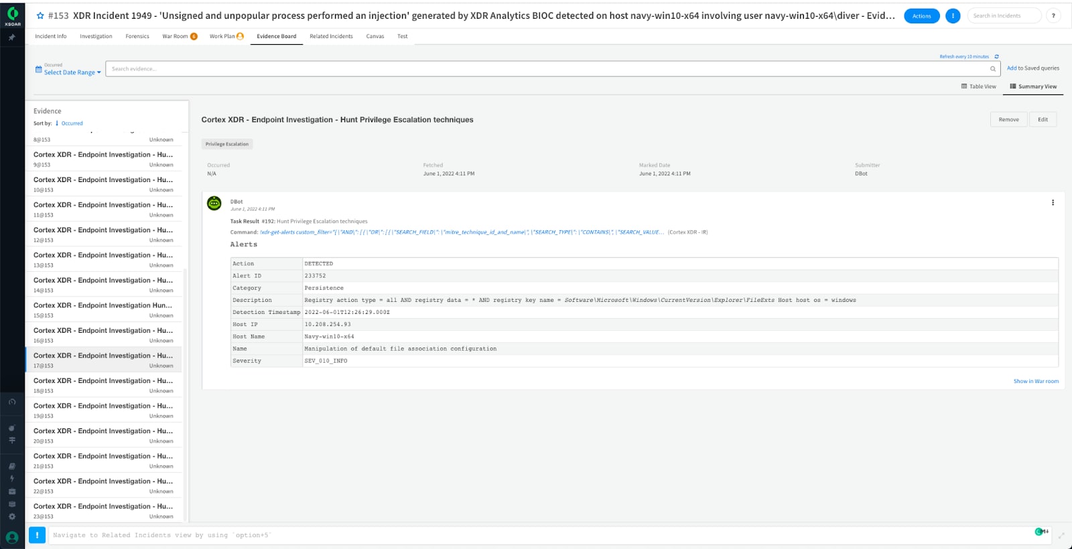Select evidence item 14@153

point(103,285)
